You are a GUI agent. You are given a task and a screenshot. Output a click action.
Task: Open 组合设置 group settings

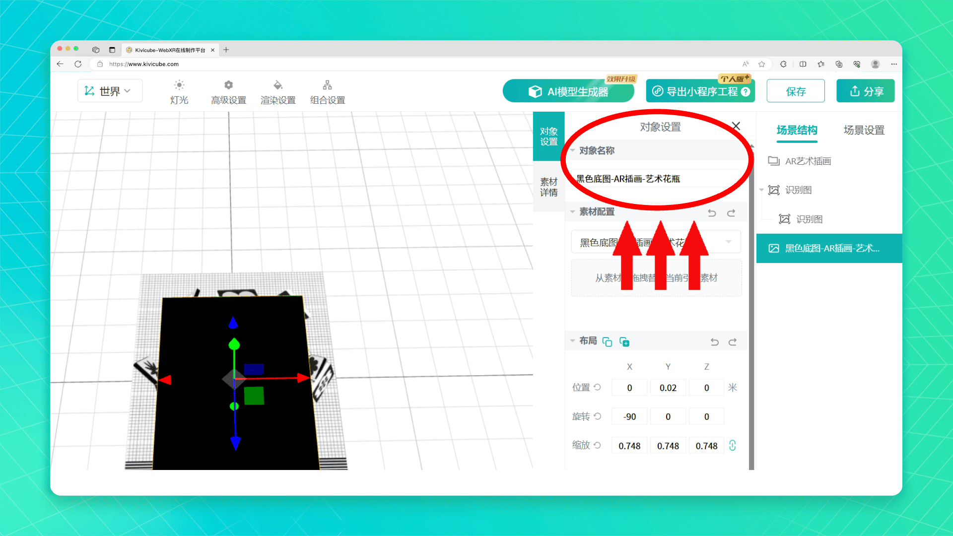[328, 92]
